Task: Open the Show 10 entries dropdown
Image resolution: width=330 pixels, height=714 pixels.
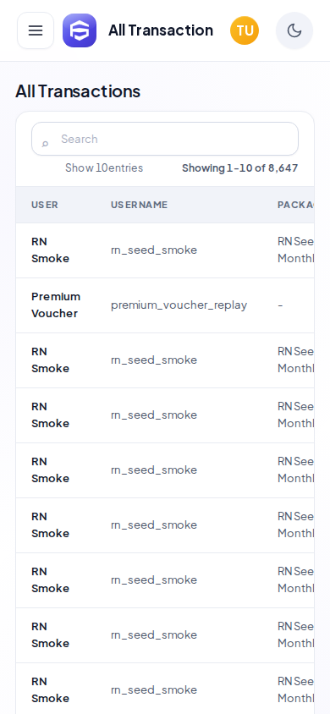Action: click(104, 168)
